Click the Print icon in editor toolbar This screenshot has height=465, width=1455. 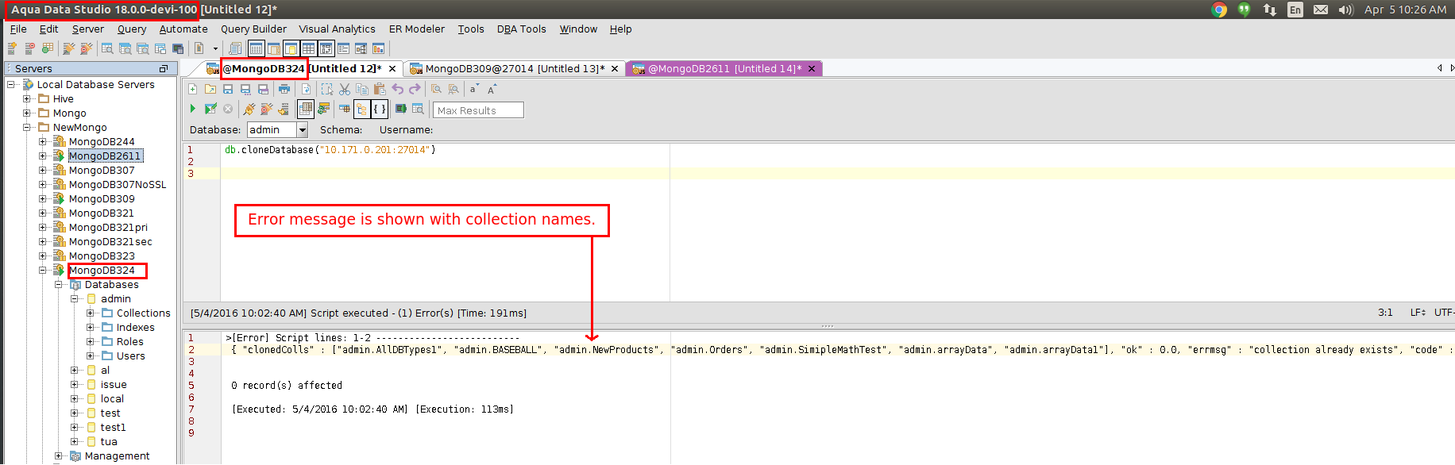coord(284,89)
